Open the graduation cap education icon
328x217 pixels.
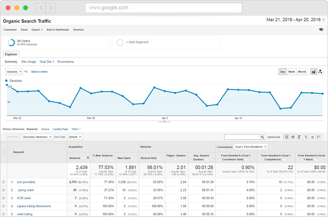point(321,30)
